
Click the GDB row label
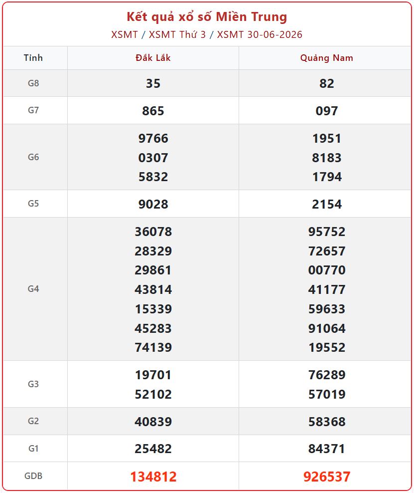click(33, 476)
